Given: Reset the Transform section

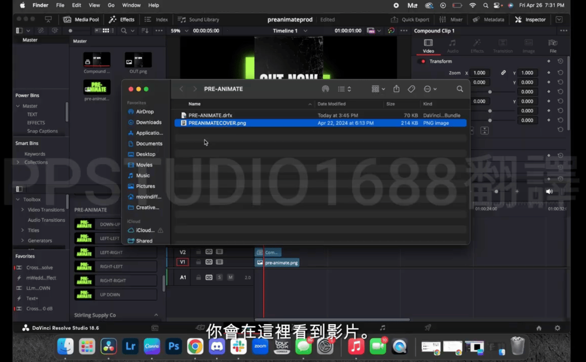Looking at the screenshot, I should coord(560,61).
